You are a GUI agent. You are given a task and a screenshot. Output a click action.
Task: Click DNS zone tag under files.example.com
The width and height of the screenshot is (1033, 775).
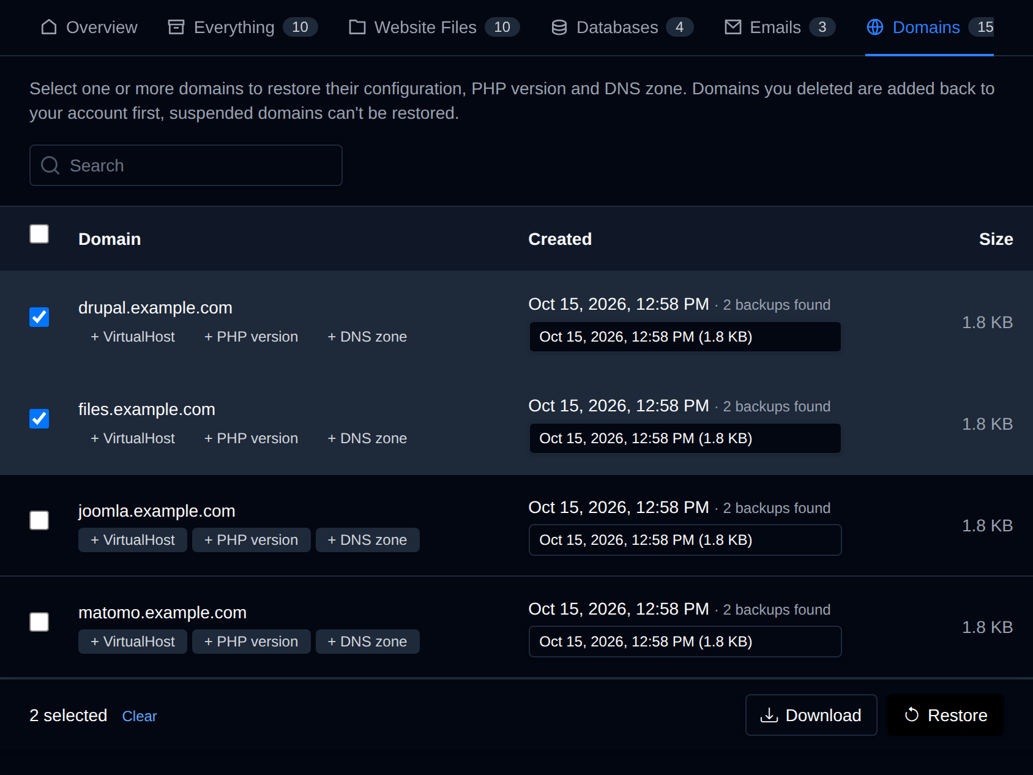coord(368,438)
